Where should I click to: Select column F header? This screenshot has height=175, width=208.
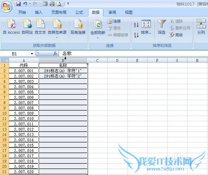(x=157, y=60)
